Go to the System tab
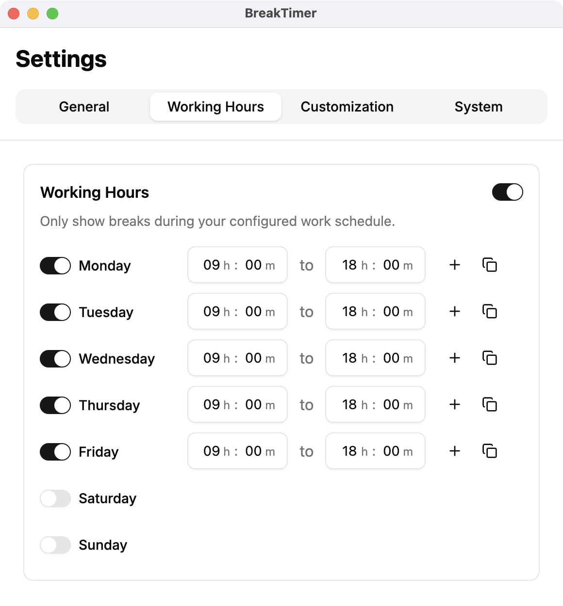This screenshot has height=606, width=563. coord(479,107)
